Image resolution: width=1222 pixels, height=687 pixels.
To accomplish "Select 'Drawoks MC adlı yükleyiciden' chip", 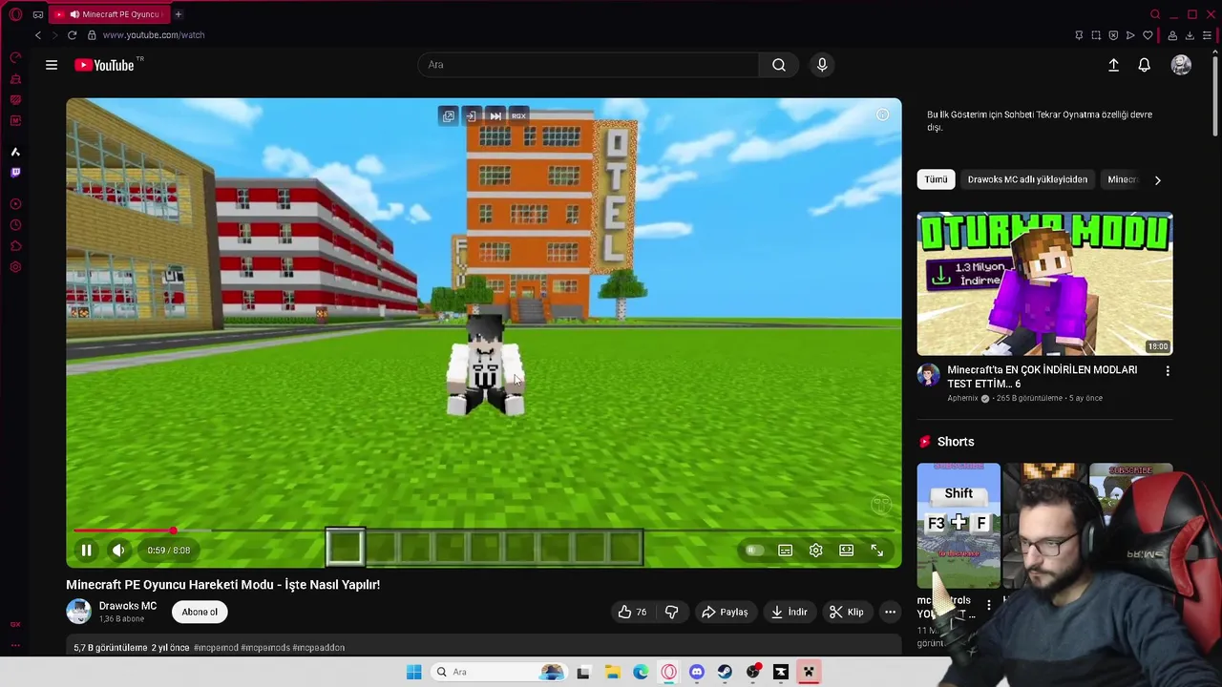I will click(1027, 179).
